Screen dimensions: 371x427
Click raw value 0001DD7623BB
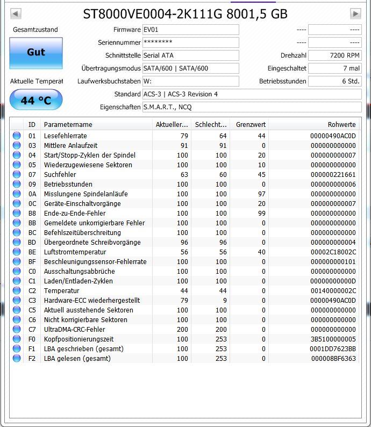333,348
